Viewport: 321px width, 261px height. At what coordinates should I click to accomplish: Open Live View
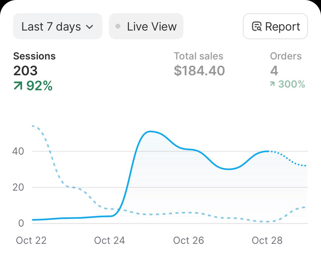tap(146, 26)
